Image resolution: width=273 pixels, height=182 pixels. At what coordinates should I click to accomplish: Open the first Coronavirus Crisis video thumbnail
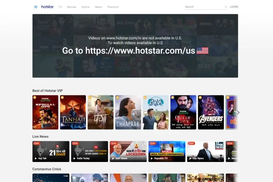tap(51, 178)
